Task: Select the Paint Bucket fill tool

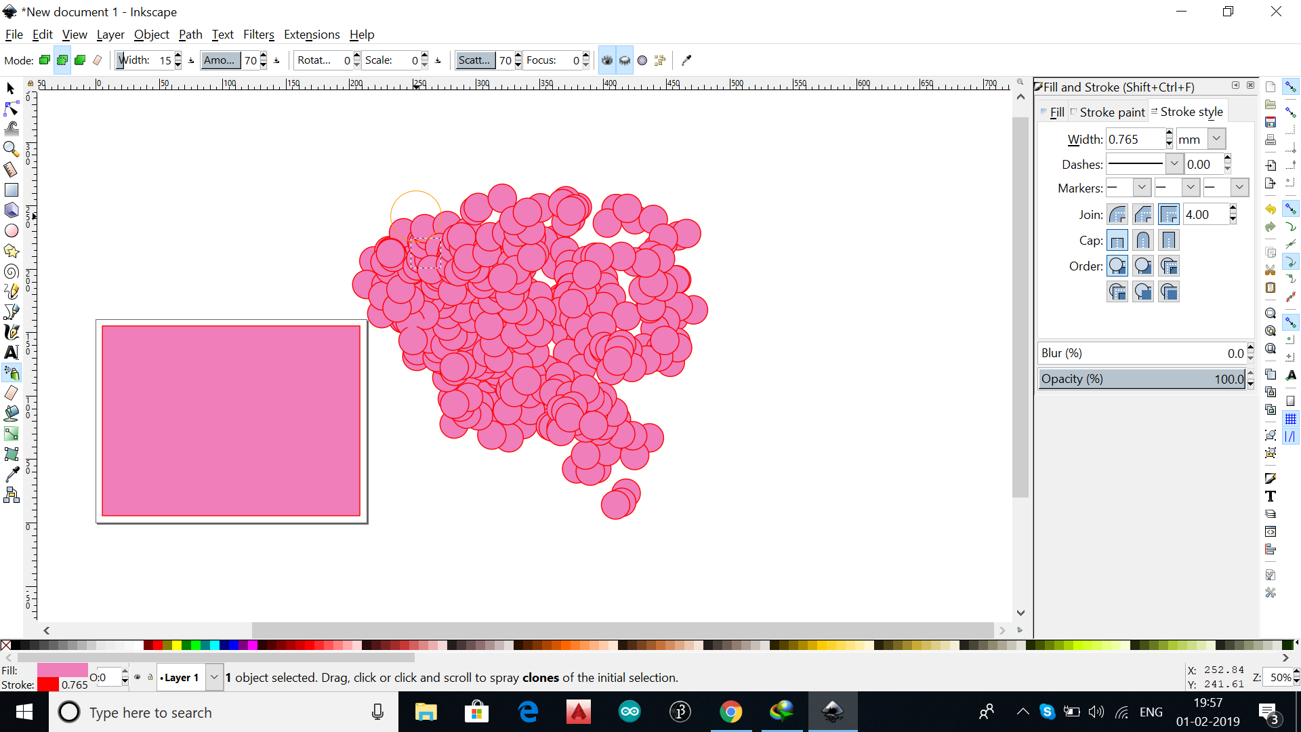Action: 11,413
